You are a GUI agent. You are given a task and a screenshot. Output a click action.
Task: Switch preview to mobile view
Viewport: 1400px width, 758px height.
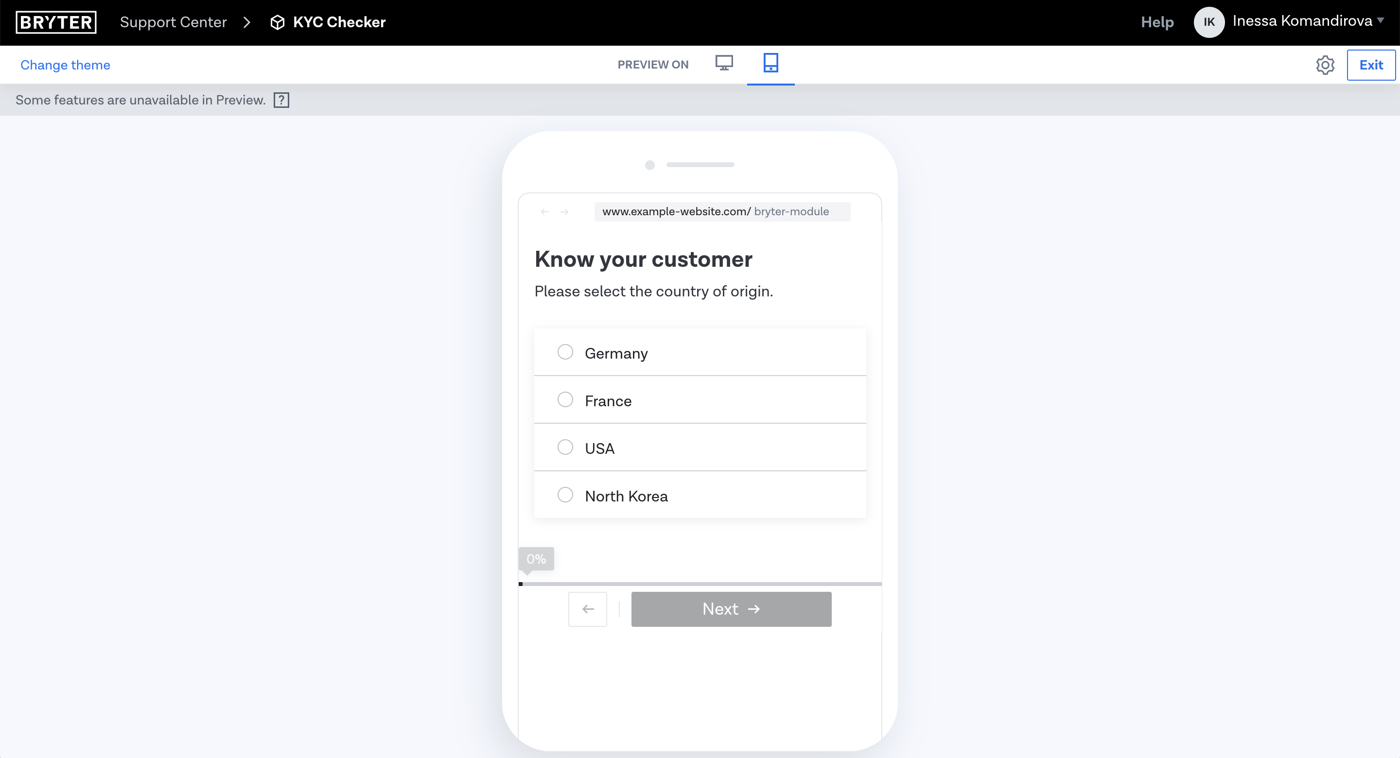click(770, 63)
